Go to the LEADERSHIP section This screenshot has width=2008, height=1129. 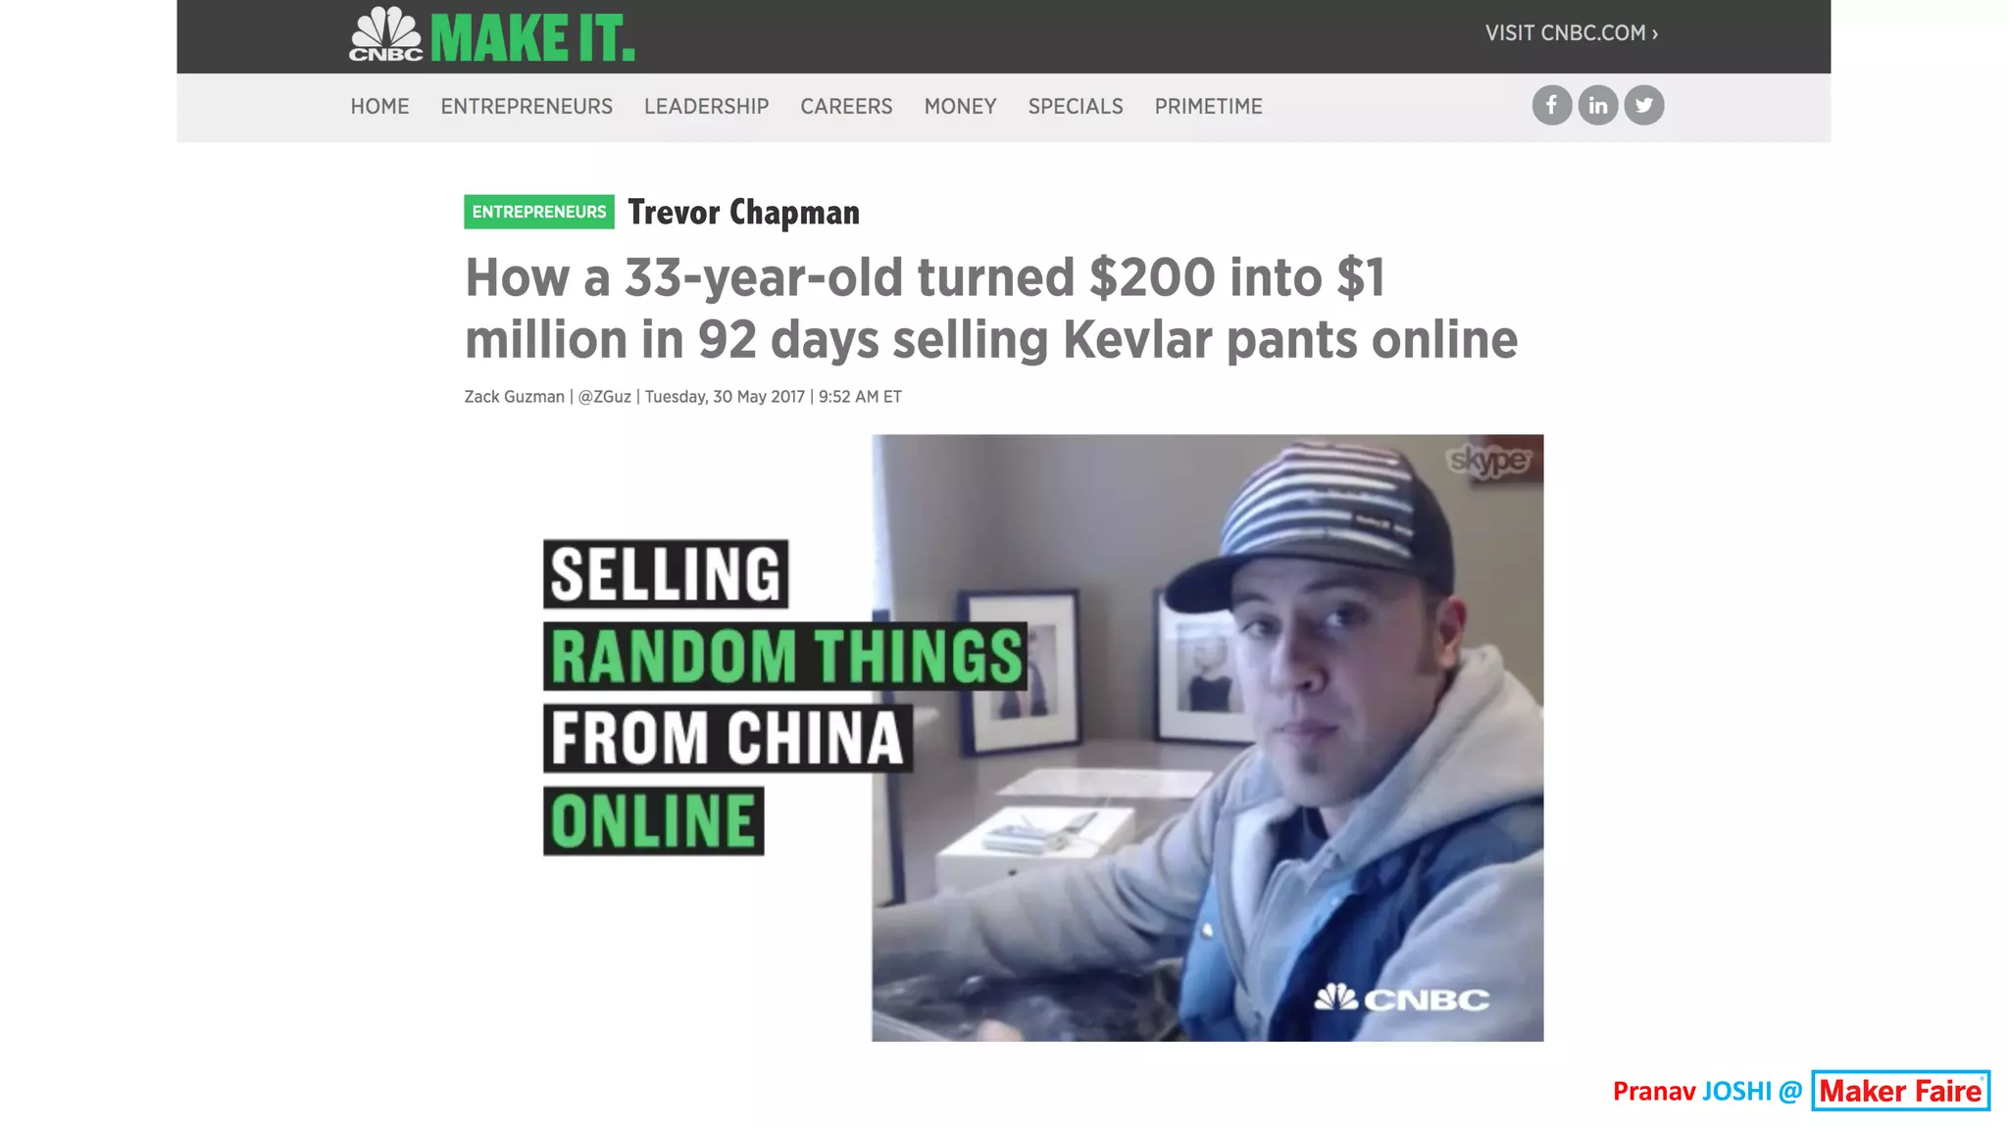click(706, 106)
